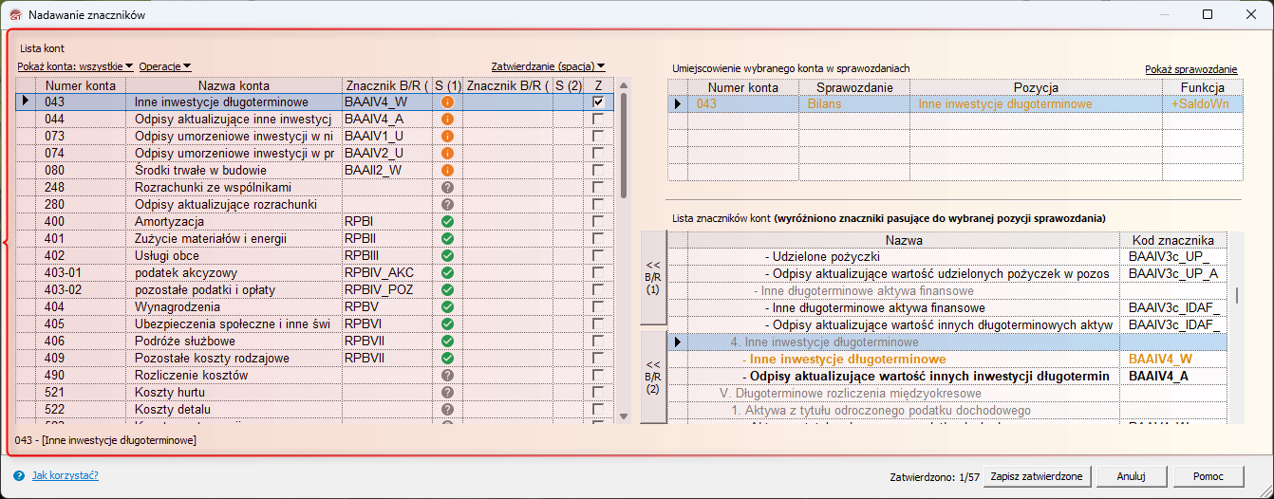Click orange status icon for account 073
Screen dimensions: 1274x499
point(447,136)
